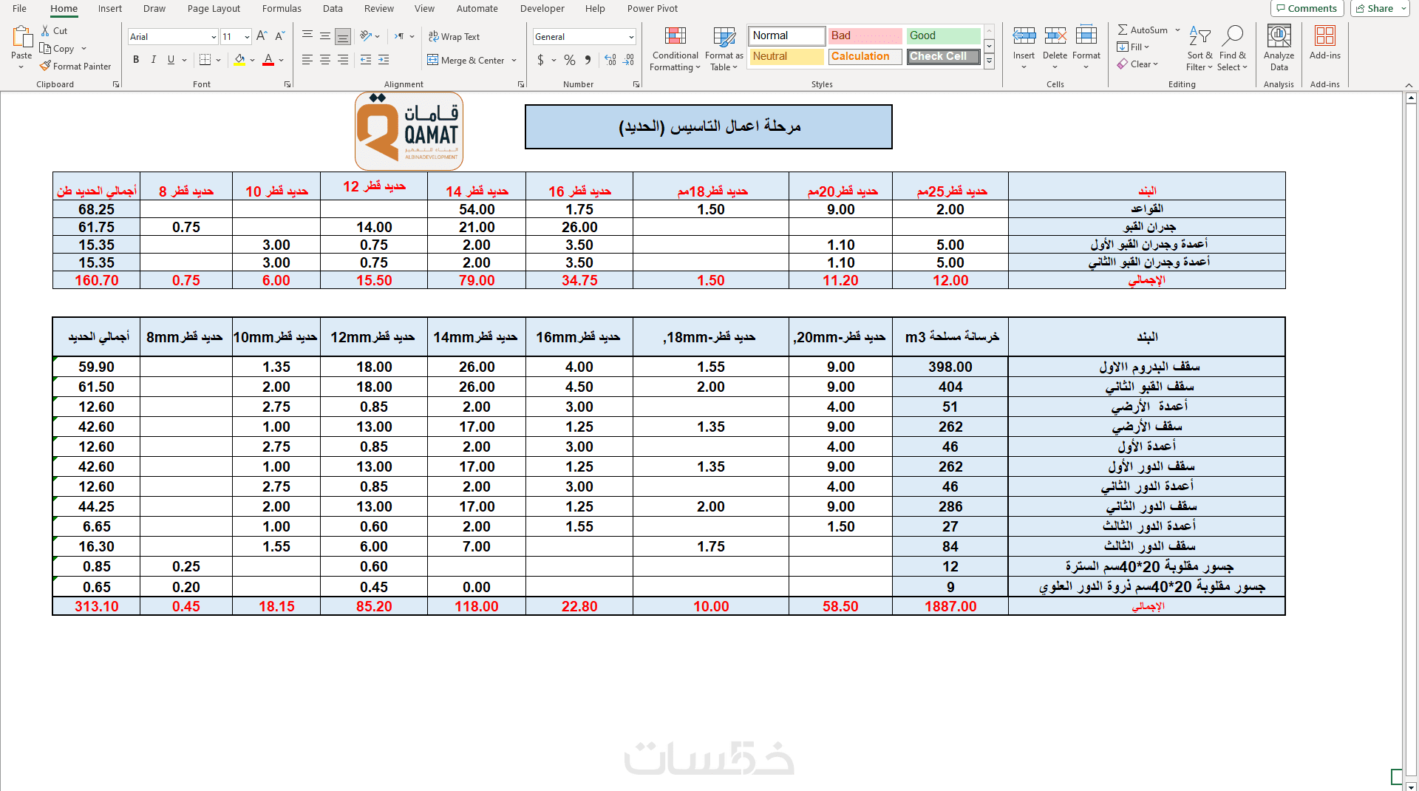Apply the Check Cell style
Screen dimensions: 1419x791
(x=944, y=56)
